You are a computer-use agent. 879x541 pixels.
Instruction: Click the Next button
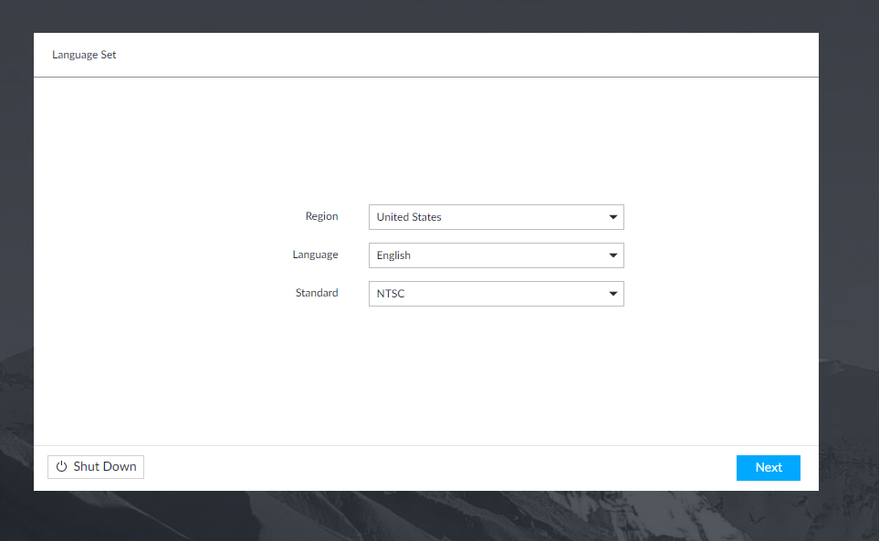point(768,468)
